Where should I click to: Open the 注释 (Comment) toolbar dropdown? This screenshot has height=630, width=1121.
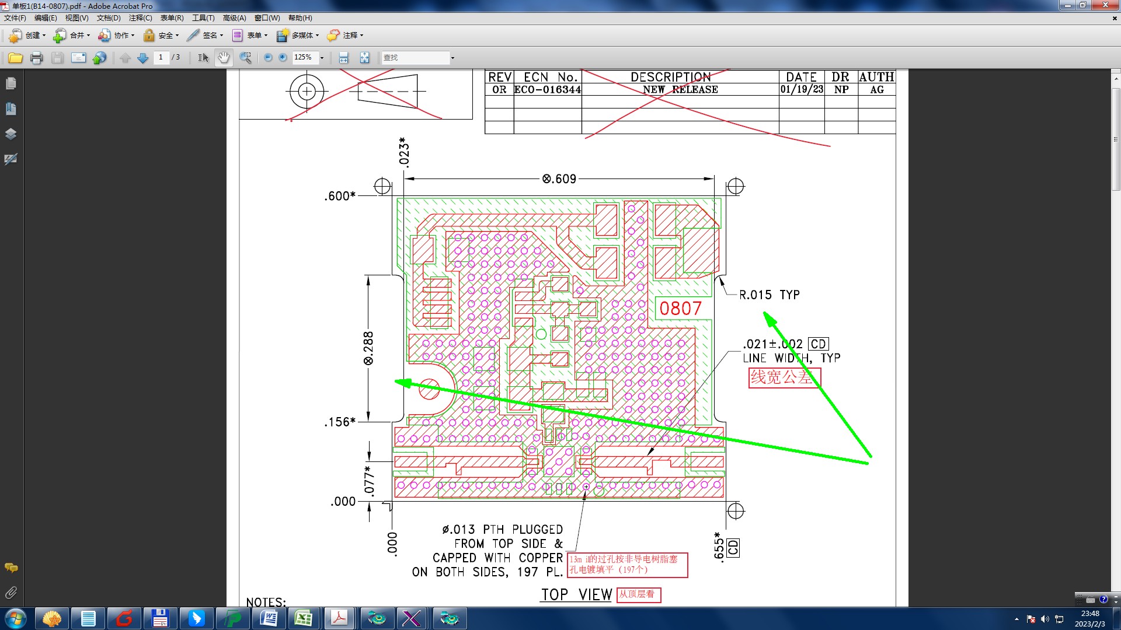pos(345,36)
